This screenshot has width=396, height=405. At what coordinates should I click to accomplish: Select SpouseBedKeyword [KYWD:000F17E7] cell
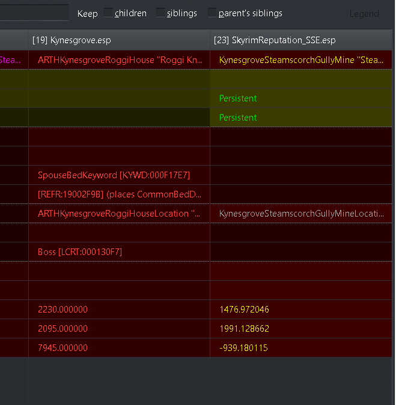[x=119, y=175]
